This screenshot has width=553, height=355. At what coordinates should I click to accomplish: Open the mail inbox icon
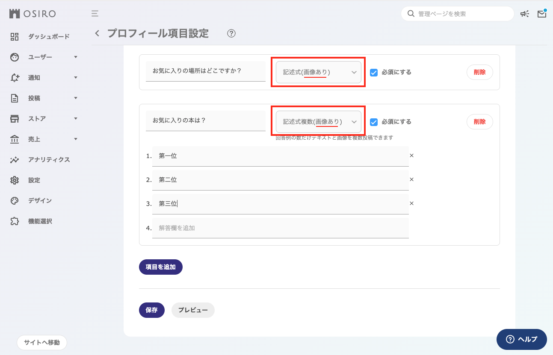click(541, 14)
